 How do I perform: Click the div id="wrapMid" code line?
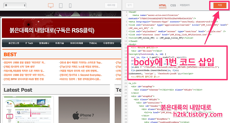tap(143, 96)
